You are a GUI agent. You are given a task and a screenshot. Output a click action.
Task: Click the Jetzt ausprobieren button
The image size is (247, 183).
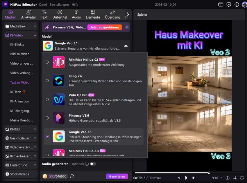(x=104, y=27)
